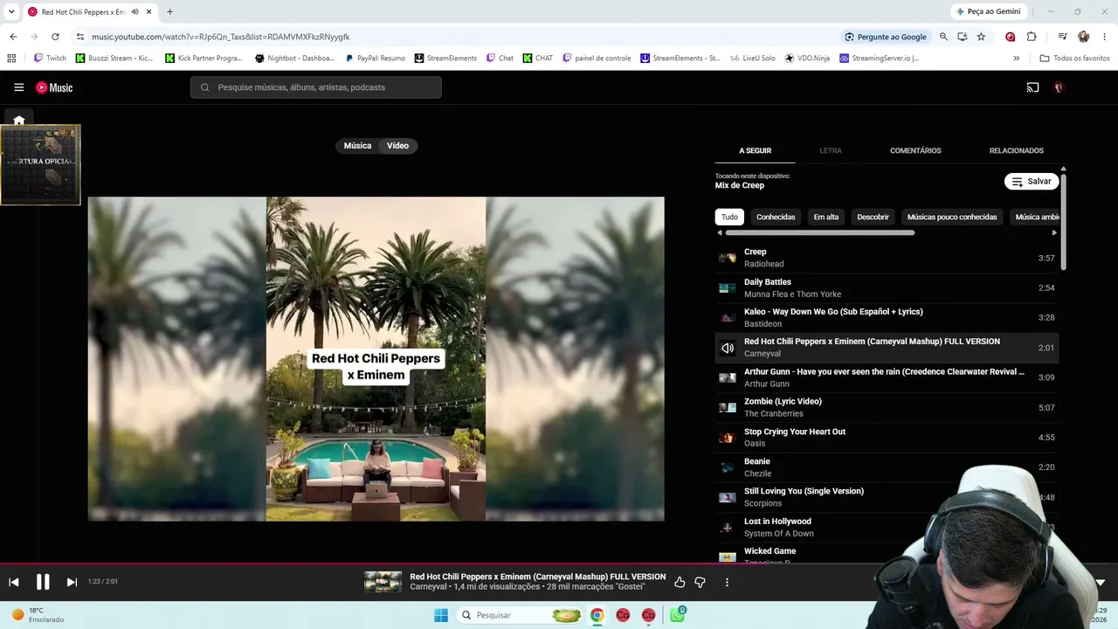
Task: Pause the current song
Action: click(x=43, y=582)
